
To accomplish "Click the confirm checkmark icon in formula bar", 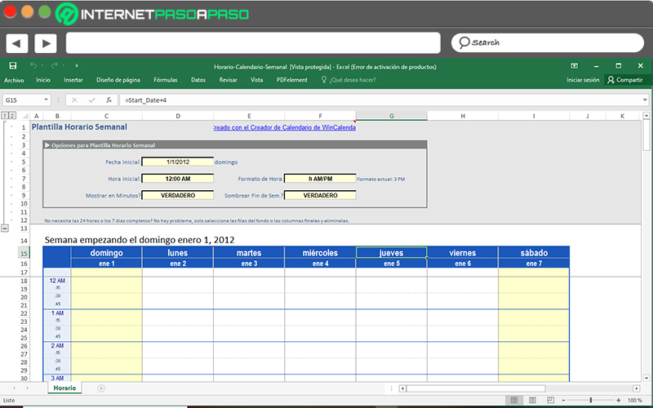I will coord(91,100).
